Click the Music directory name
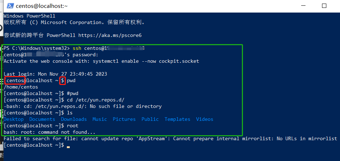 tap(100, 119)
